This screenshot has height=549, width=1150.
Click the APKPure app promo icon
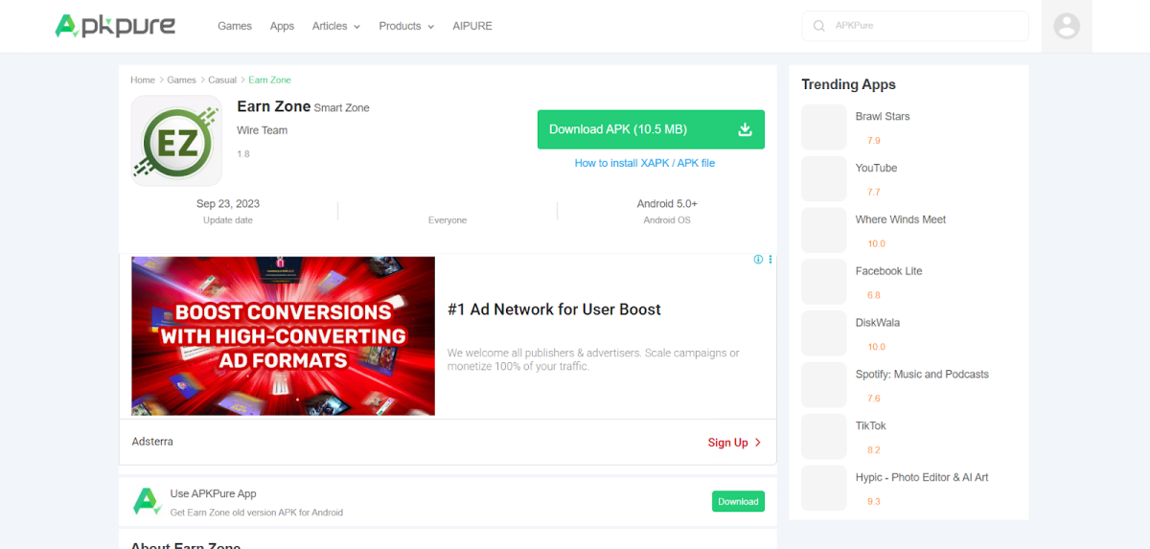(x=146, y=501)
